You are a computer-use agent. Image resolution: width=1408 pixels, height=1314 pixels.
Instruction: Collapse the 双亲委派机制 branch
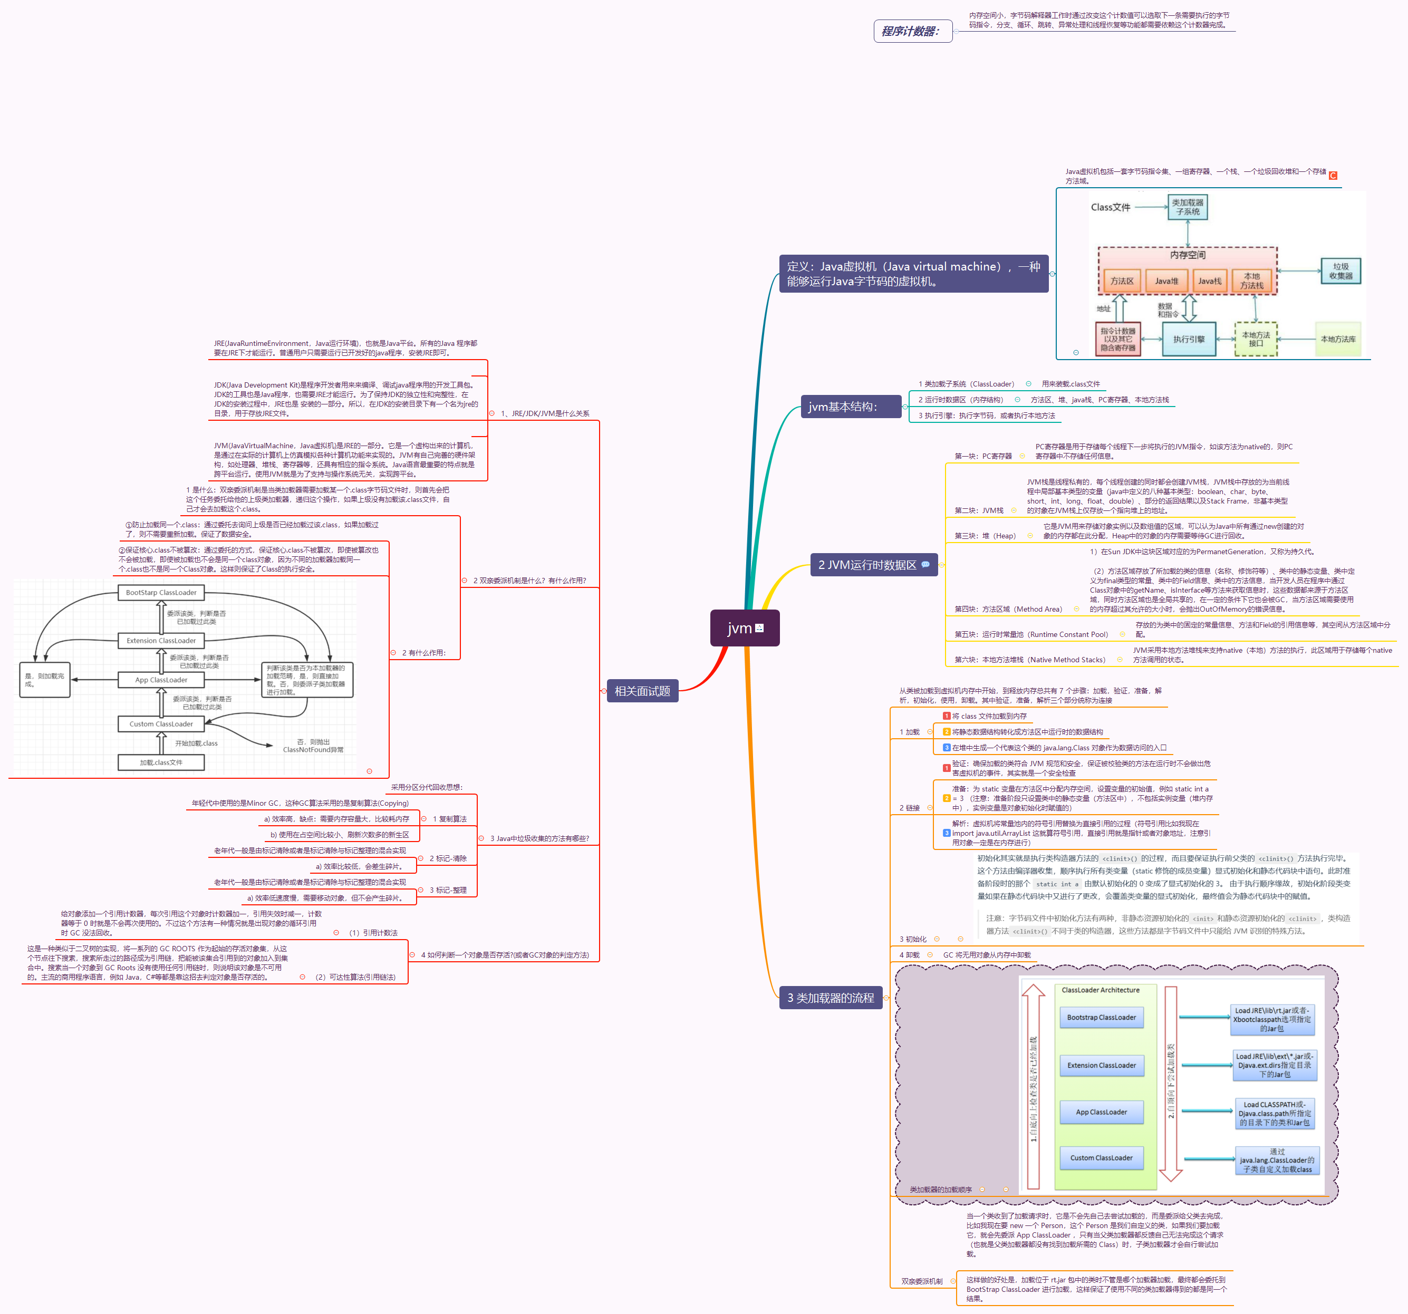(x=952, y=1281)
